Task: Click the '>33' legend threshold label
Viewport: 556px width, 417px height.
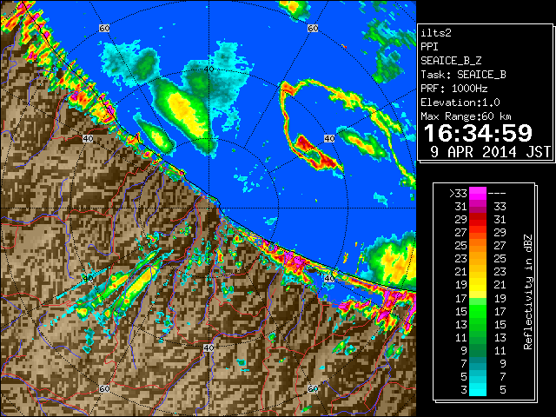Action: coord(458,193)
